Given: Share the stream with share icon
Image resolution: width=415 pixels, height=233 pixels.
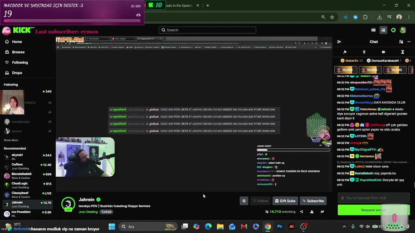Looking at the screenshot, I should [x=302, y=212].
